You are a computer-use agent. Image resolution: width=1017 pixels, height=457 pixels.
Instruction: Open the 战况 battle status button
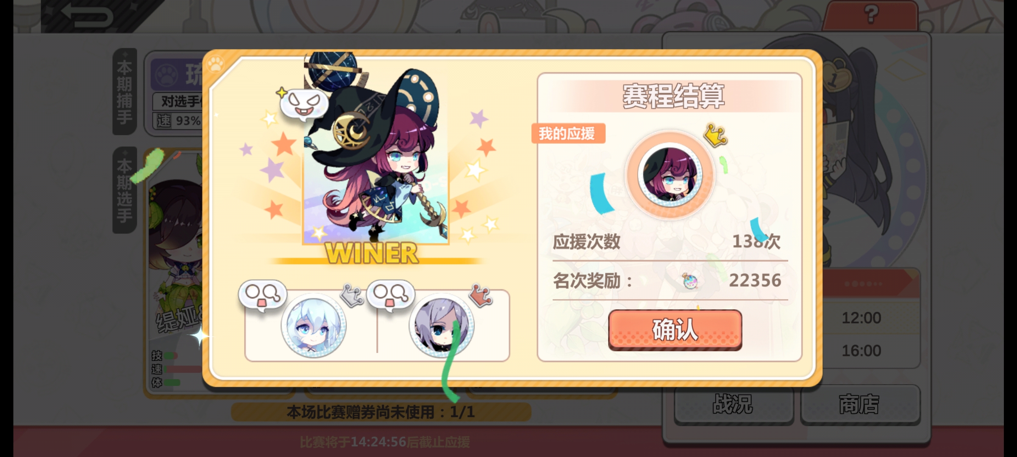click(x=734, y=404)
